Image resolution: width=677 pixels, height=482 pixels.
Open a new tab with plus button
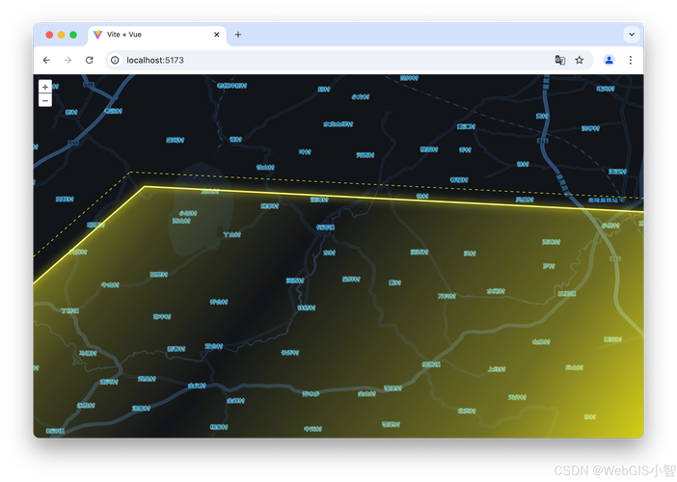tap(238, 35)
